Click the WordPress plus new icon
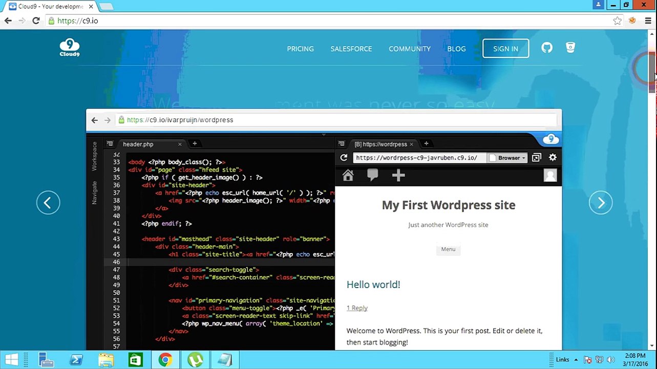 click(398, 176)
